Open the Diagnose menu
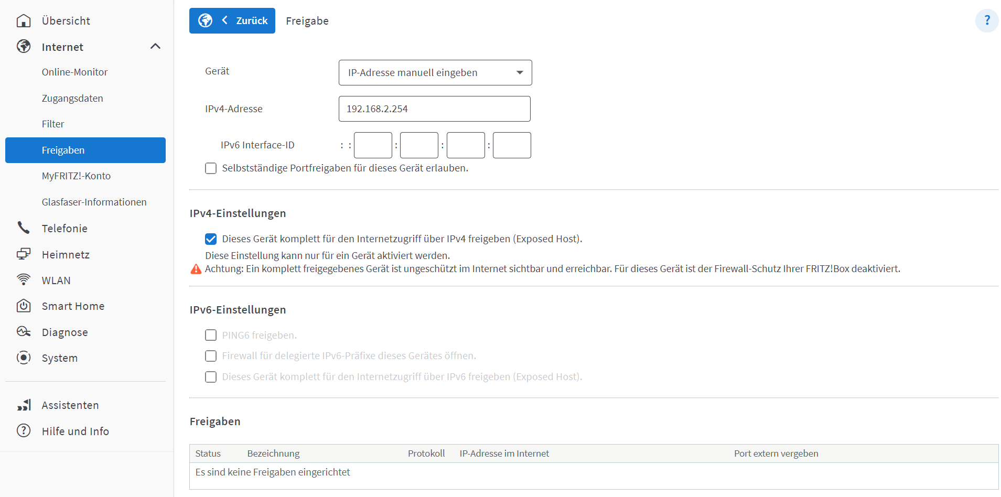 tap(65, 332)
